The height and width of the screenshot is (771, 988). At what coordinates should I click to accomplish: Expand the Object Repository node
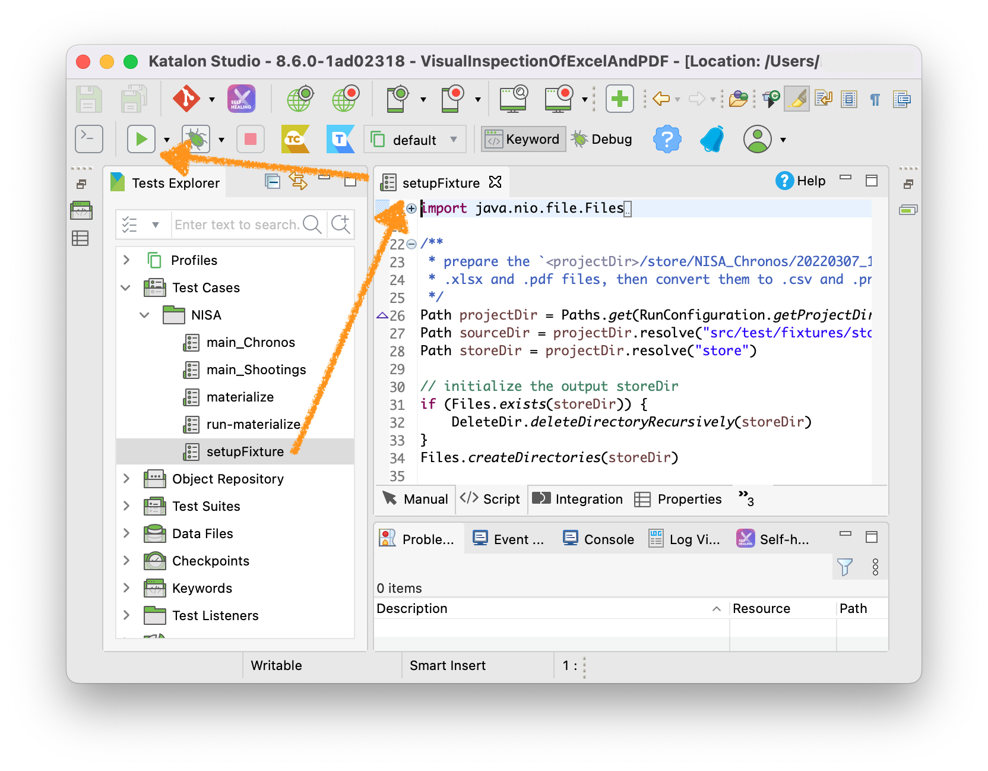point(126,478)
